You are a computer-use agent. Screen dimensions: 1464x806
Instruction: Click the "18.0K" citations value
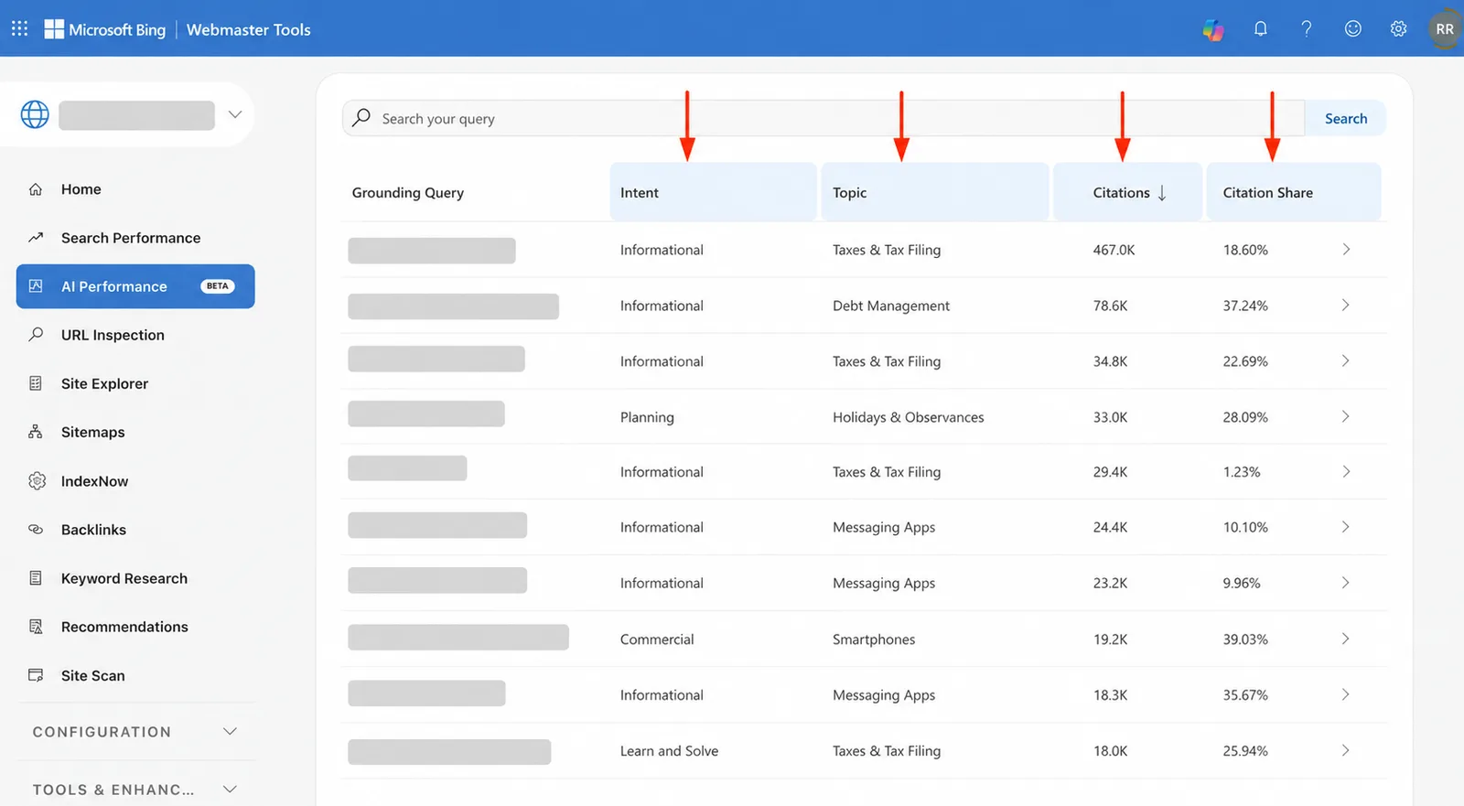pyautogui.click(x=1110, y=751)
